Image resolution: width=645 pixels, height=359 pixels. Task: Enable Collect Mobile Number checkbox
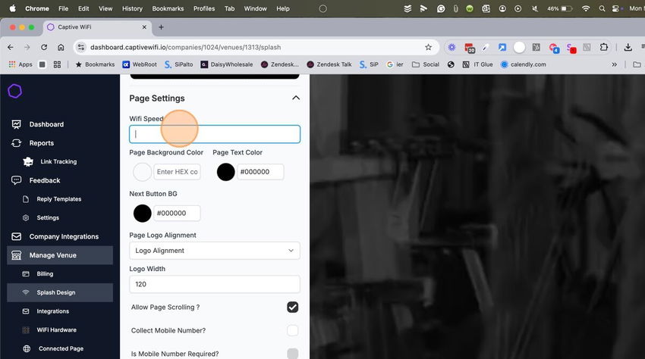(x=292, y=330)
